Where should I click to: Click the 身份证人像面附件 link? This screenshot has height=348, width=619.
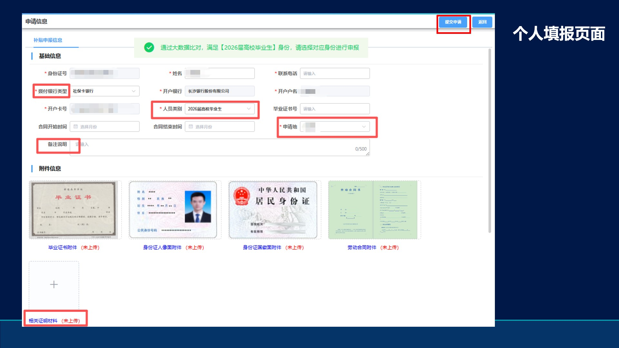(162, 247)
